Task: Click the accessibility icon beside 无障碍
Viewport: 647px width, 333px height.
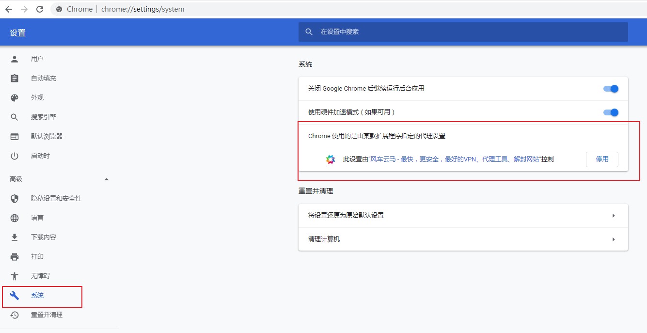Action: point(15,276)
